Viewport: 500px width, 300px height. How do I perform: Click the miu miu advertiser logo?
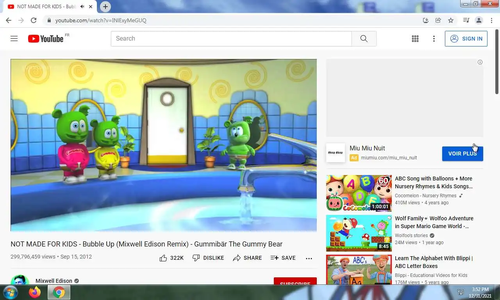(336, 153)
